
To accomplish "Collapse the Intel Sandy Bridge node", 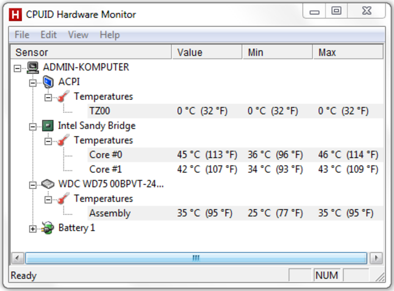I will click(x=33, y=127).
